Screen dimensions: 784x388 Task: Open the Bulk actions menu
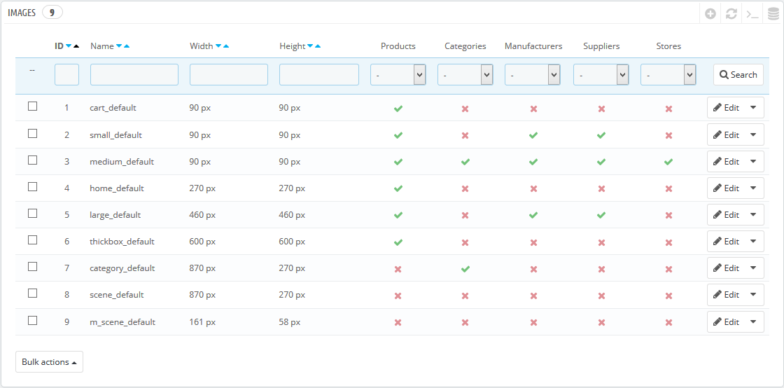(49, 362)
